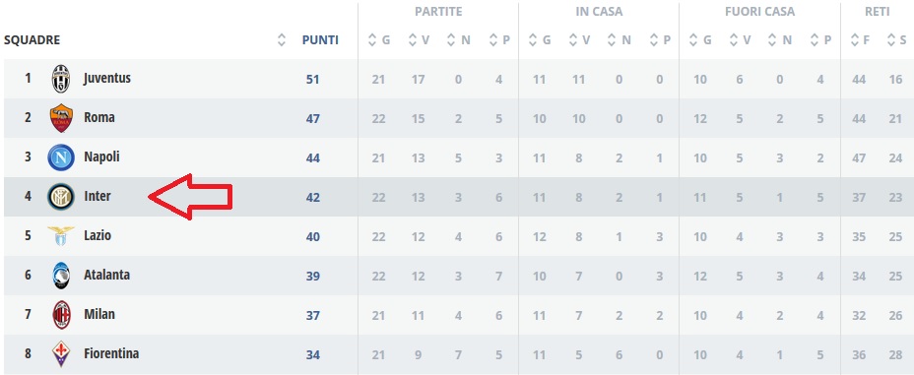Open the Fiorentina team name link

tap(111, 353)
